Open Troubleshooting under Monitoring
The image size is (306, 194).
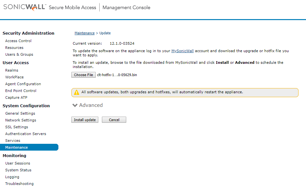[x=19, y=184]
